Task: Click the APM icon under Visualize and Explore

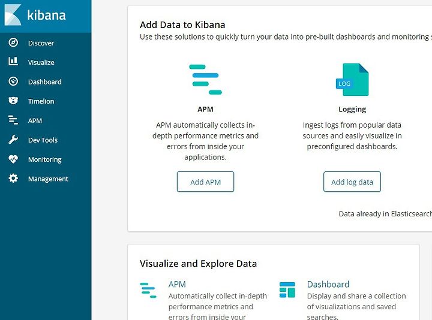Action: click(x=148, y=290)
